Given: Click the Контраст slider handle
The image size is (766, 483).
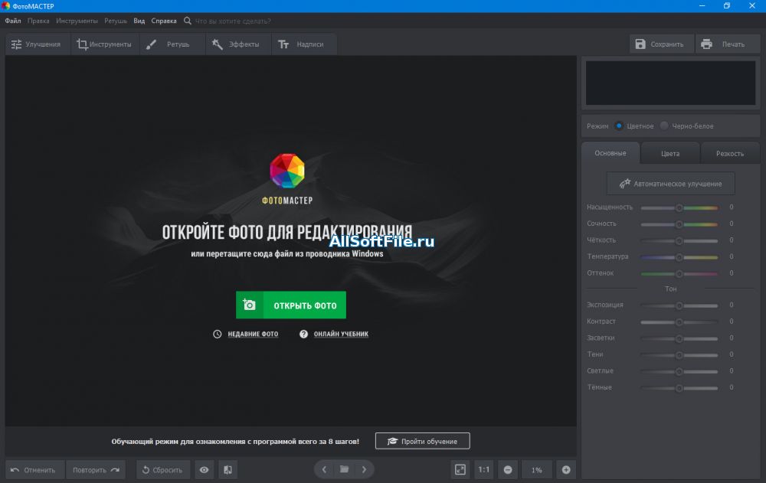Looking at the screenshot, I should pyautogui.click(x=679, y=322).
